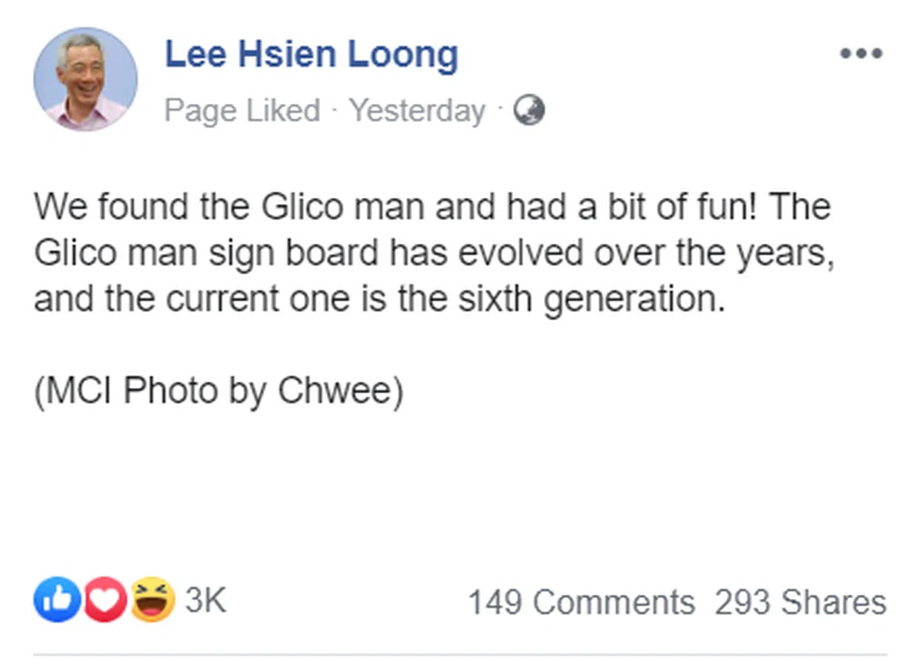View the 149 Comments
This screenshot has width=923, height=658.
pos(581,602)
